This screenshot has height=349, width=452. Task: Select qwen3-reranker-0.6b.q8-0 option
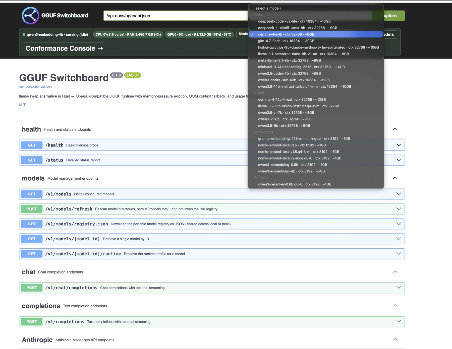316,184
